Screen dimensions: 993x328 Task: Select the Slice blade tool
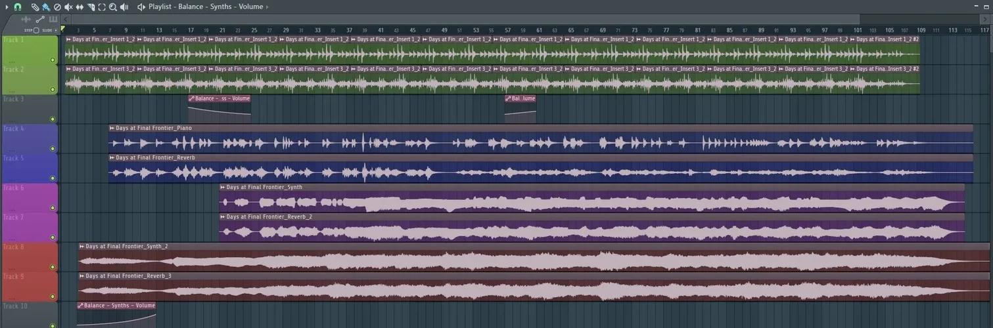click(91, 7)
